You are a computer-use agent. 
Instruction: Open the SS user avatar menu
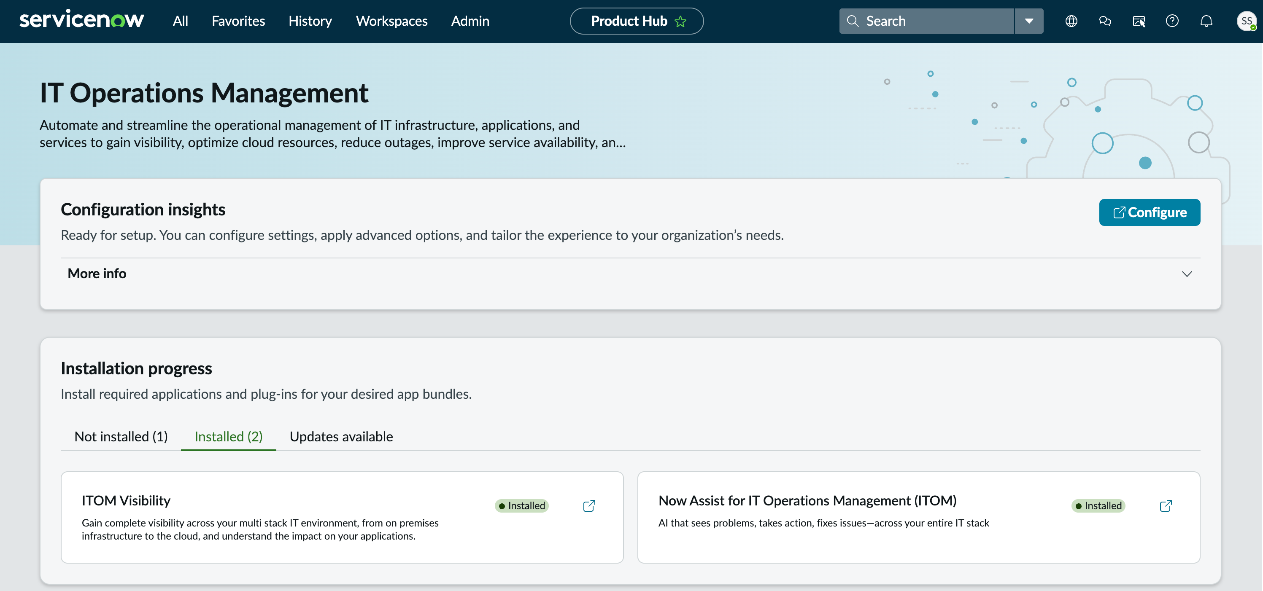(1246, 21)
